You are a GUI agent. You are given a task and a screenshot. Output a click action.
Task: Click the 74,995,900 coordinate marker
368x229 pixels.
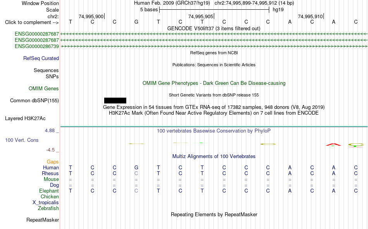(91, 16)
